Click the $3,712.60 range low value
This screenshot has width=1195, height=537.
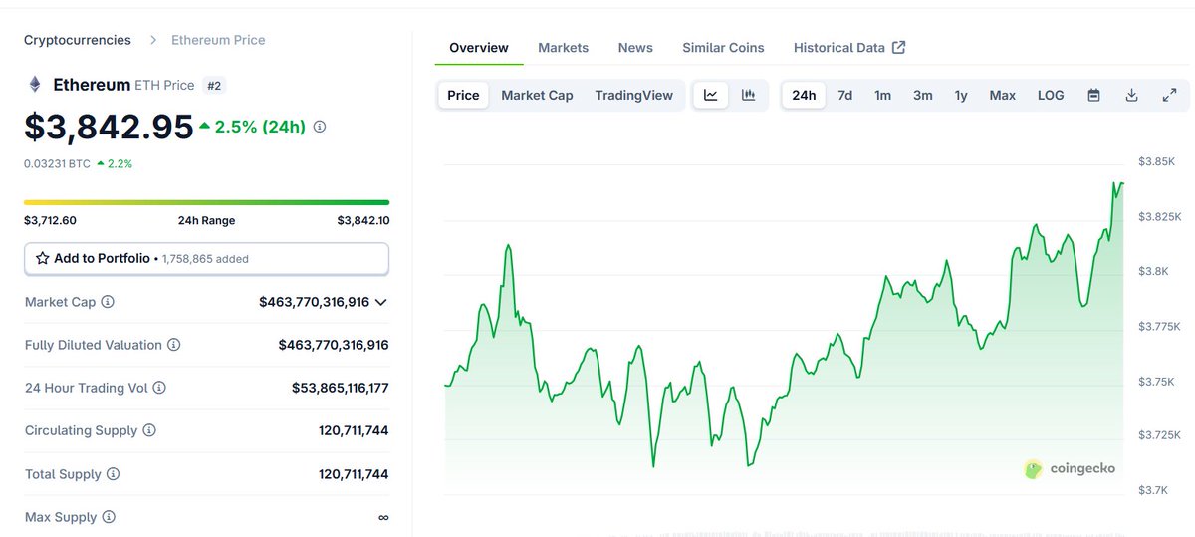(x=50, y=220)
